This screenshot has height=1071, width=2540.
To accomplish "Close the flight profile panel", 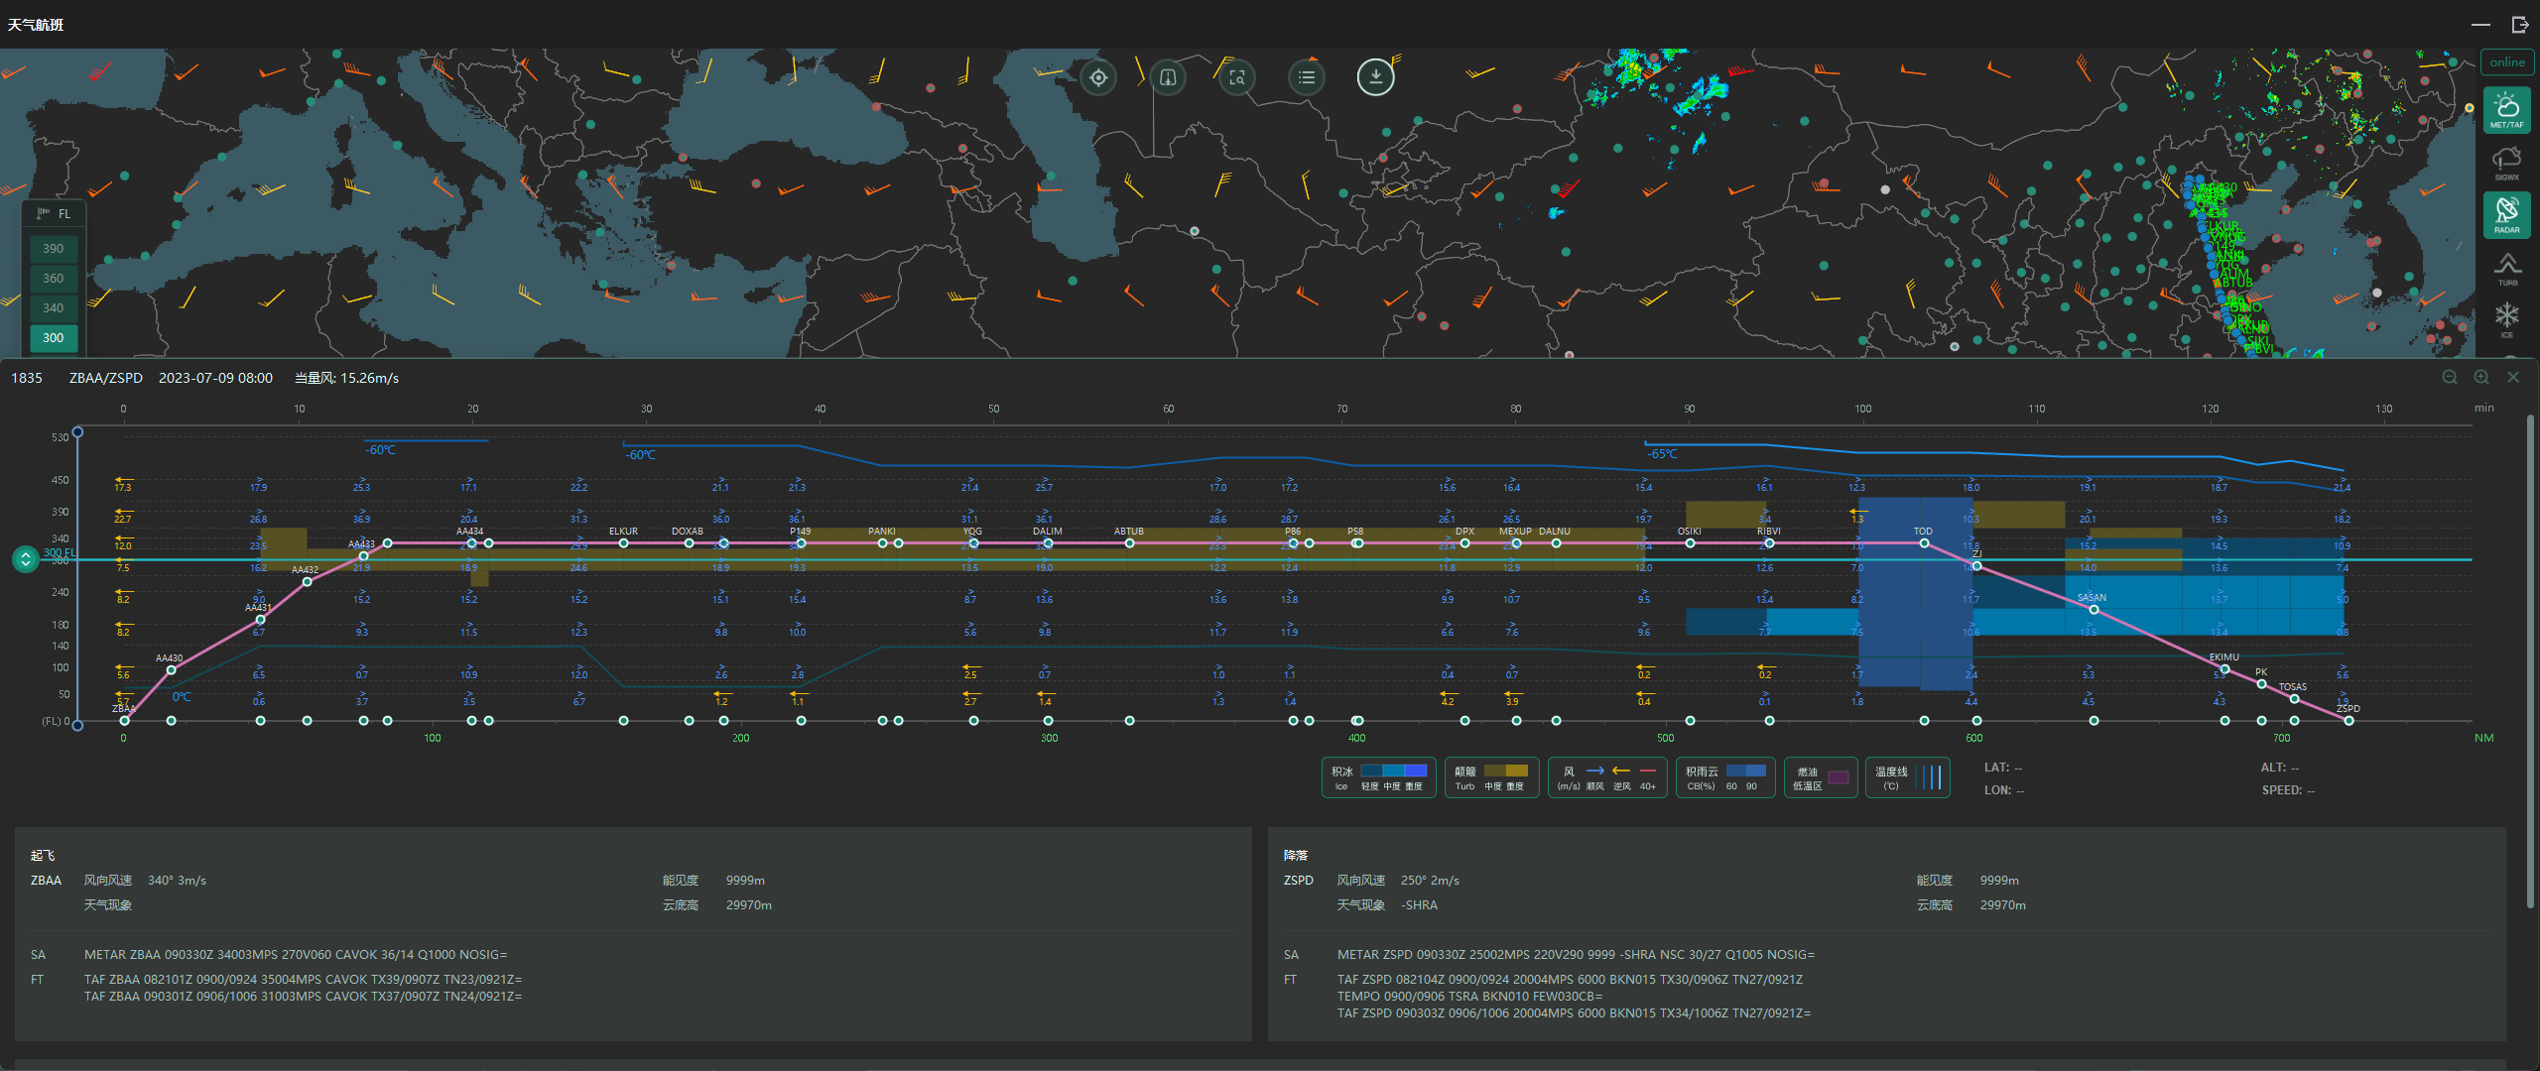I will 2513,377.
